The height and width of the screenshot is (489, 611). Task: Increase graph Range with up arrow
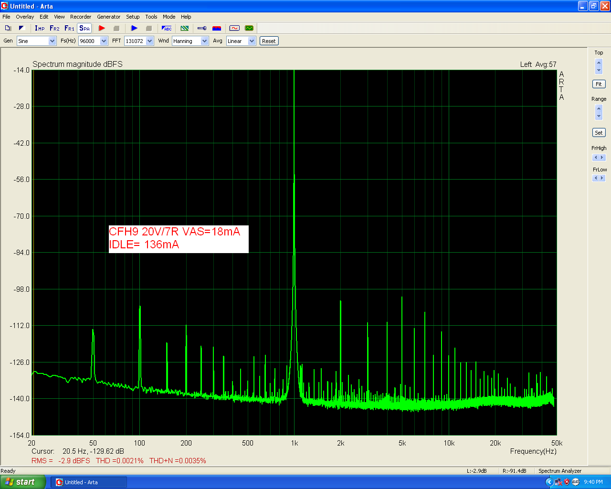pos(599,108)
